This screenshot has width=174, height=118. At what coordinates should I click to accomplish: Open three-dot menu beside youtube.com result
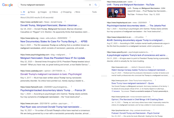(135, 2)
